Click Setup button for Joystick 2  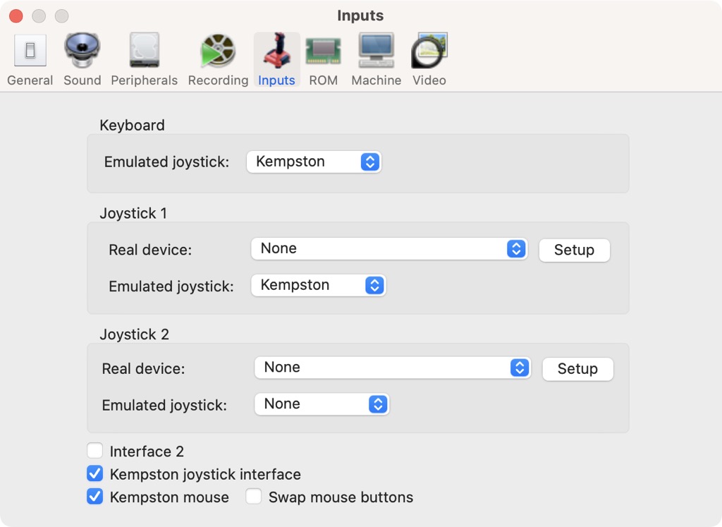(x=577, y=369)
